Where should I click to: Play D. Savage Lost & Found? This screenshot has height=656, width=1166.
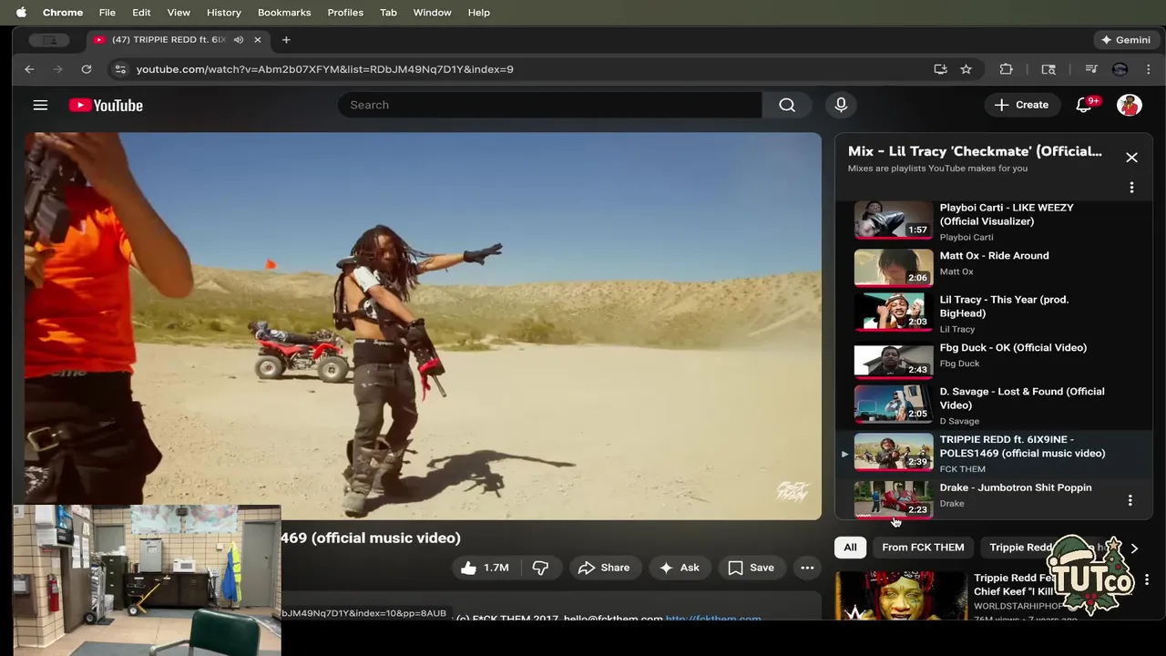(993, 405)
